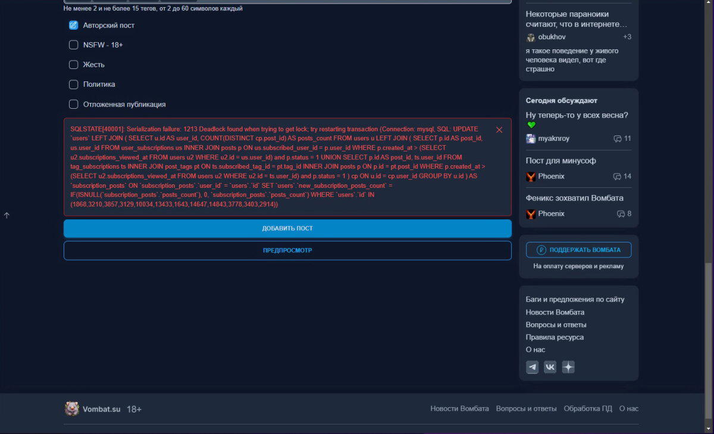Open the VK social icon
Viewport: 714px width, 434px height.
click(550, 367)
